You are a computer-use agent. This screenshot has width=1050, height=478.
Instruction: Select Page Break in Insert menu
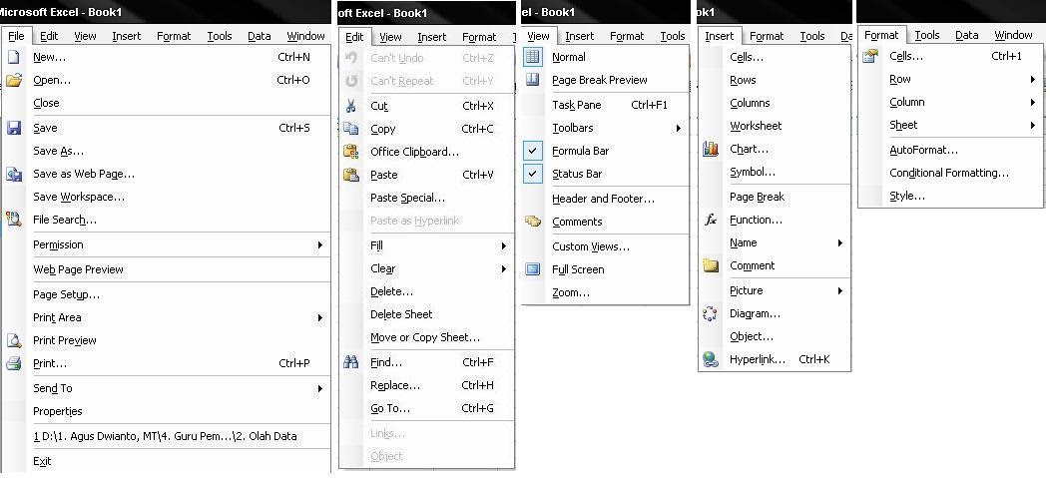pyautogui.click(x=757, y=197)
